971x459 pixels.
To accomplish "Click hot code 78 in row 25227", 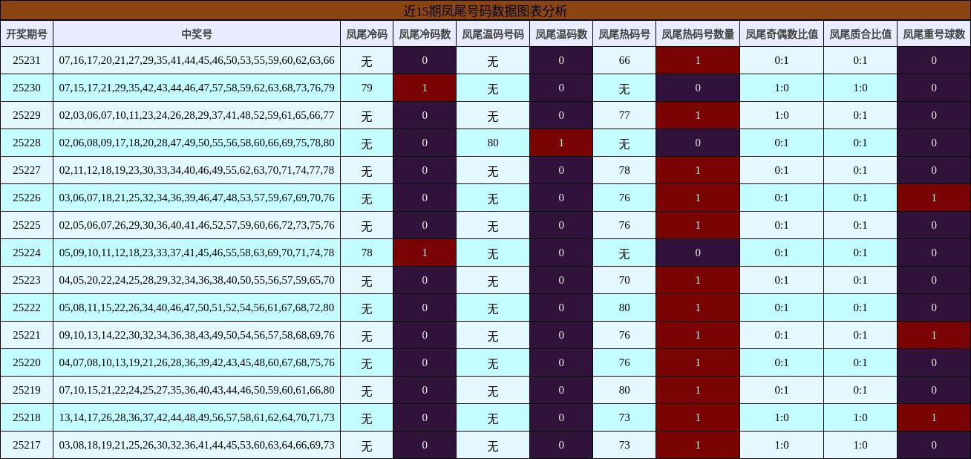I will 624,170.
